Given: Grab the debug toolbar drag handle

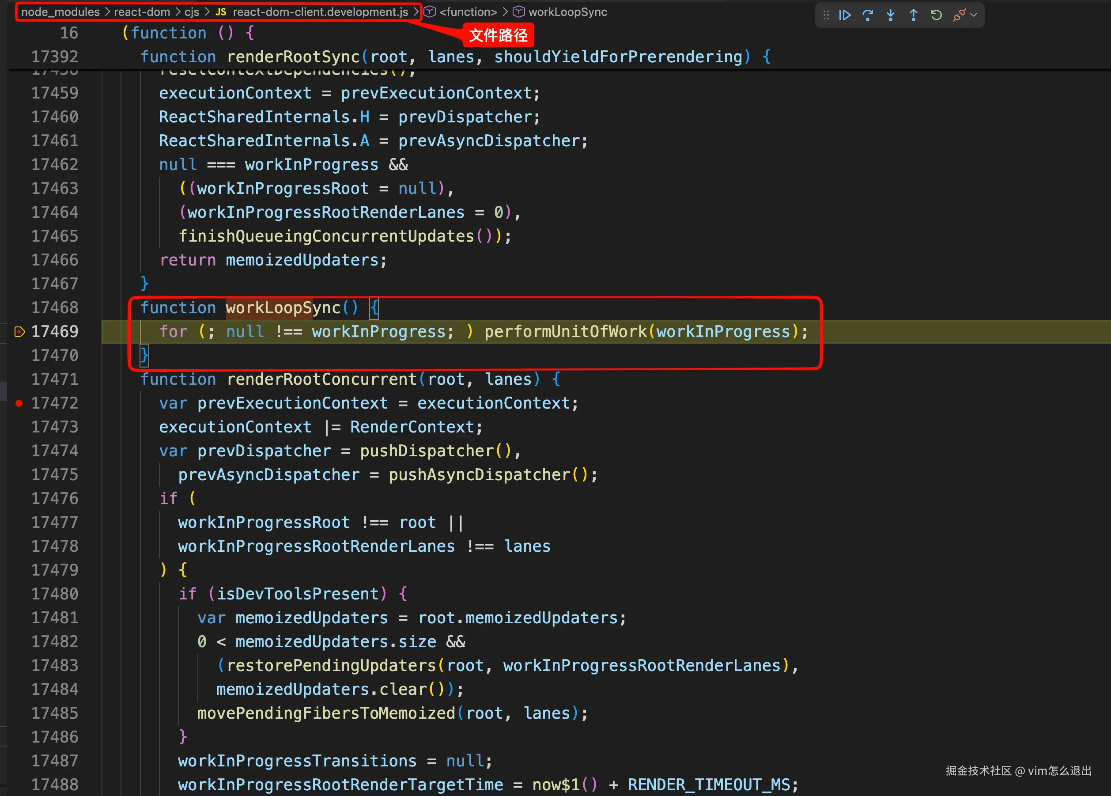Looking at the screenshot, I should tap(826, 15).
